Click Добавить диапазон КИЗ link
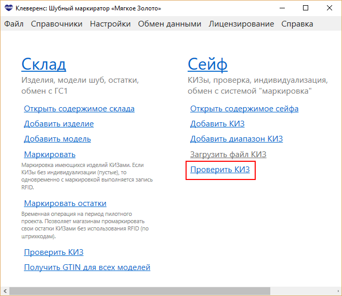Viewport: 342px width, 296px height. [236, 139]
